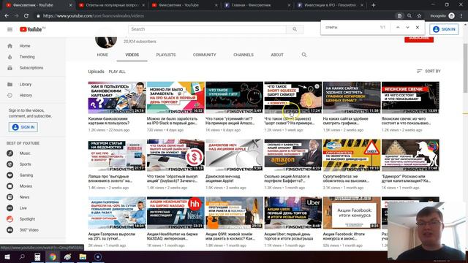Screen dimensions: 468x263
Task: Click the red Subscribe button
Action: (419, 39)
